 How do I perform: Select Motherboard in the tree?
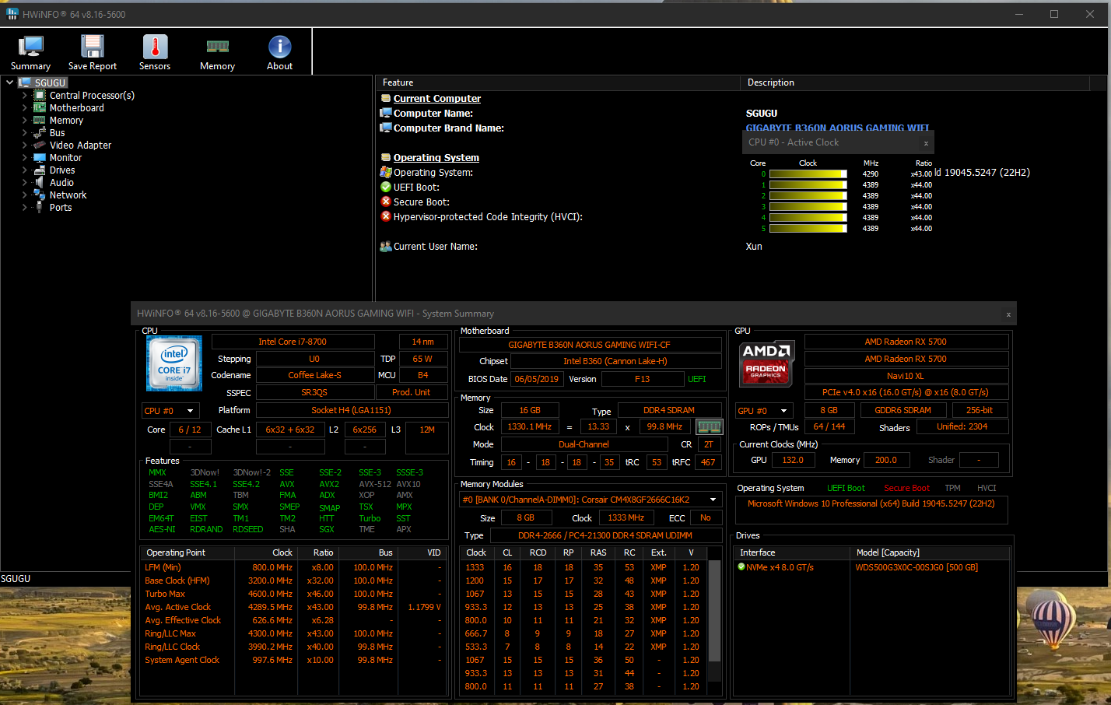[x=76, y=108]
